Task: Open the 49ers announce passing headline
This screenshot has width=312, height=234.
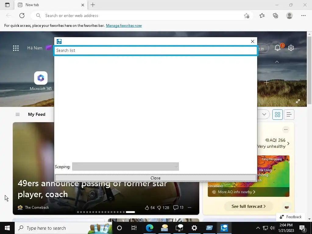Action: pos(92,189)
